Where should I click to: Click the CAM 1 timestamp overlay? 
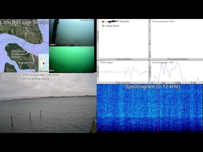87,20
